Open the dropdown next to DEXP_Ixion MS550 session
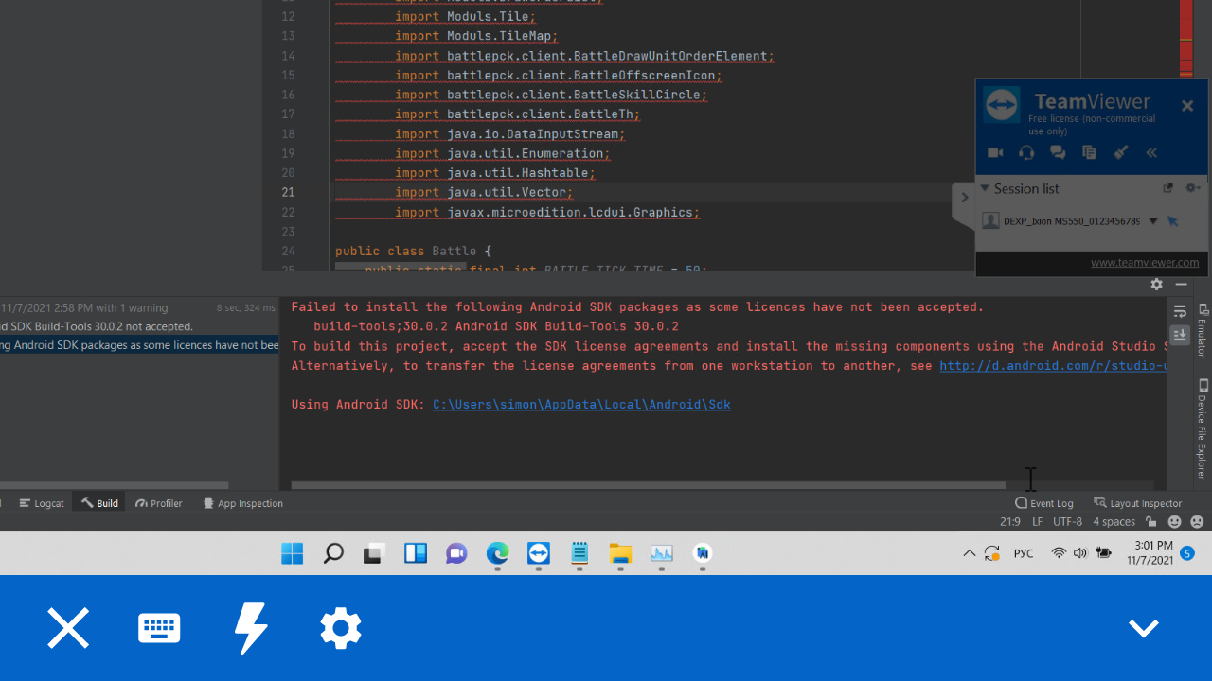Screen dimensions: 1212x681 [x=1153, y=220]
